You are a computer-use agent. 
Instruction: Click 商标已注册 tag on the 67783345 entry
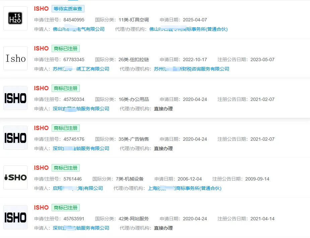(x=66, y=48)
